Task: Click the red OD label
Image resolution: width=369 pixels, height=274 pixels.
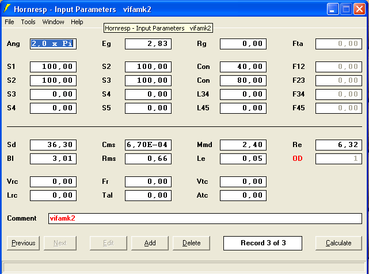Action: pos(298,159)
